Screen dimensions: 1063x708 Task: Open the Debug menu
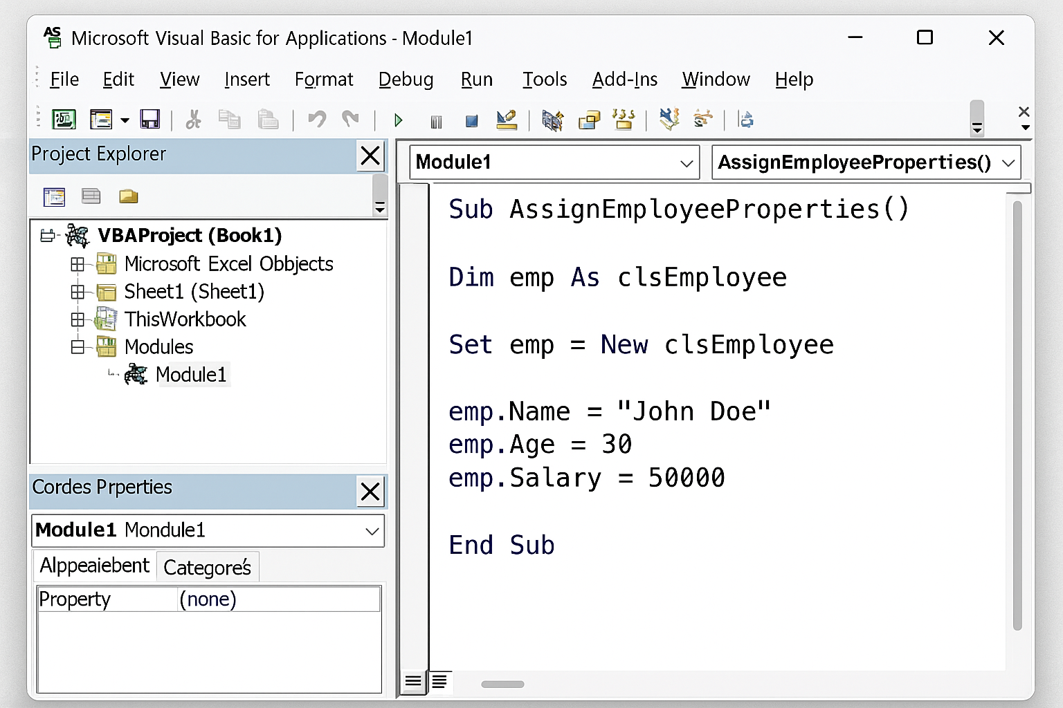click(x=406, y=80)
